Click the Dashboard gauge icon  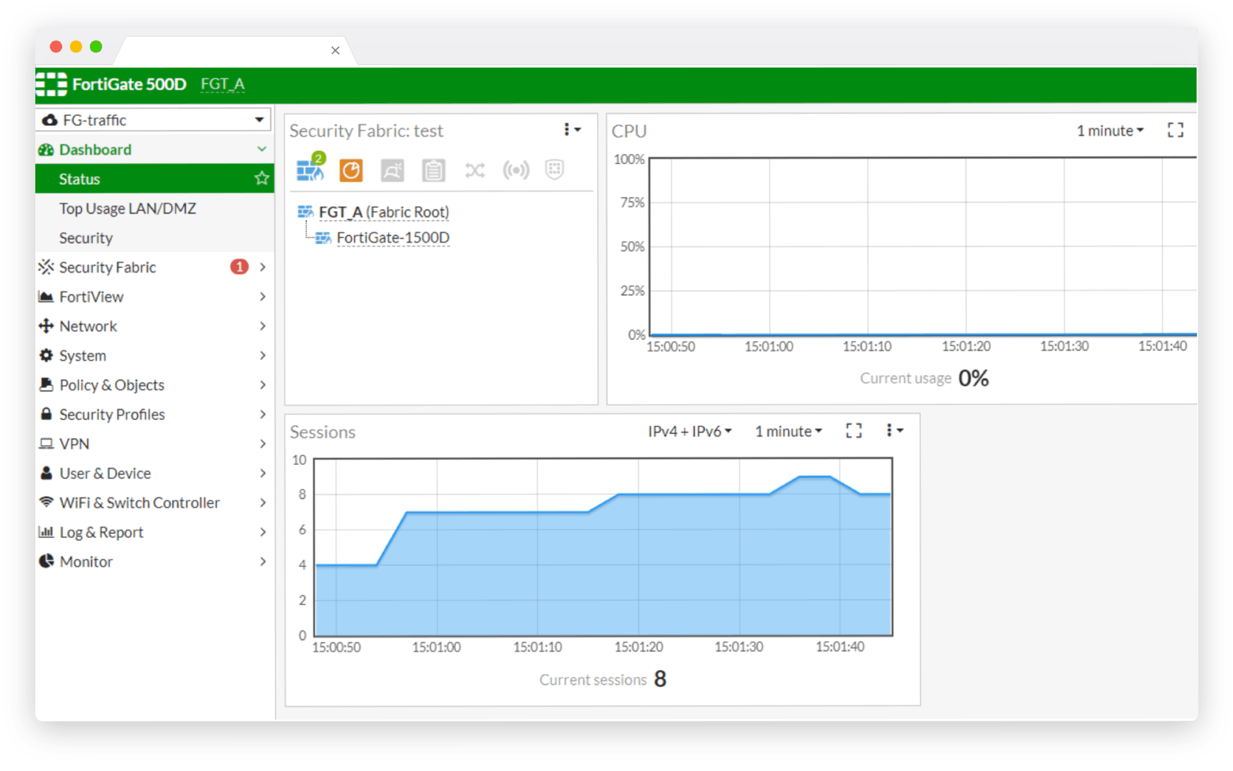tap(46, 149)
